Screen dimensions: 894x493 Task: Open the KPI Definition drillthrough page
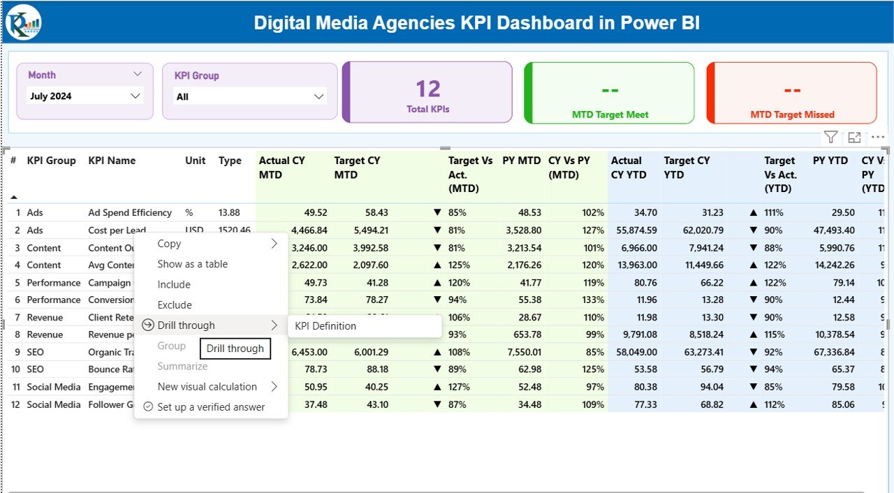[x=325, y=326]
